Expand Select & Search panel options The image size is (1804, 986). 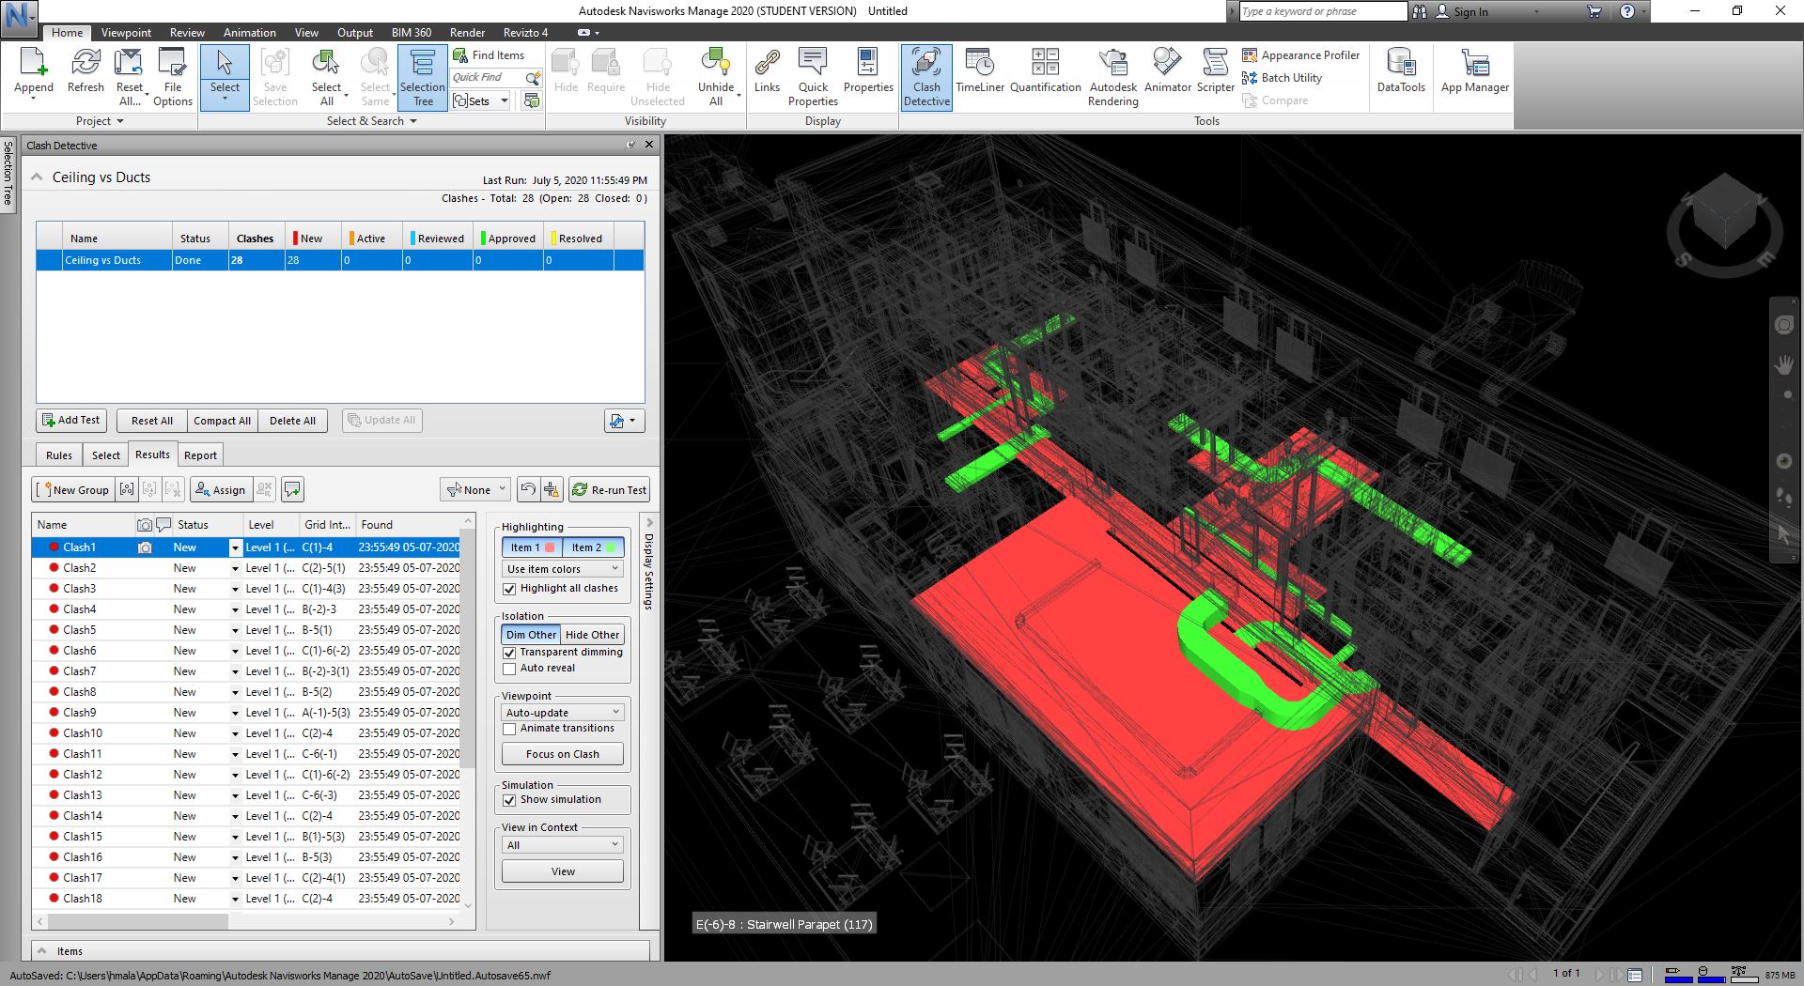[x=371, y=121]
